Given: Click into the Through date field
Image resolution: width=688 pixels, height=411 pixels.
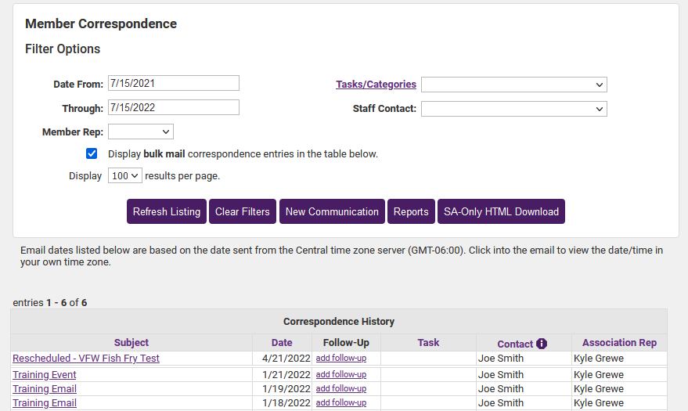Looking at the screenshot, I should click(x=173, y=107).
